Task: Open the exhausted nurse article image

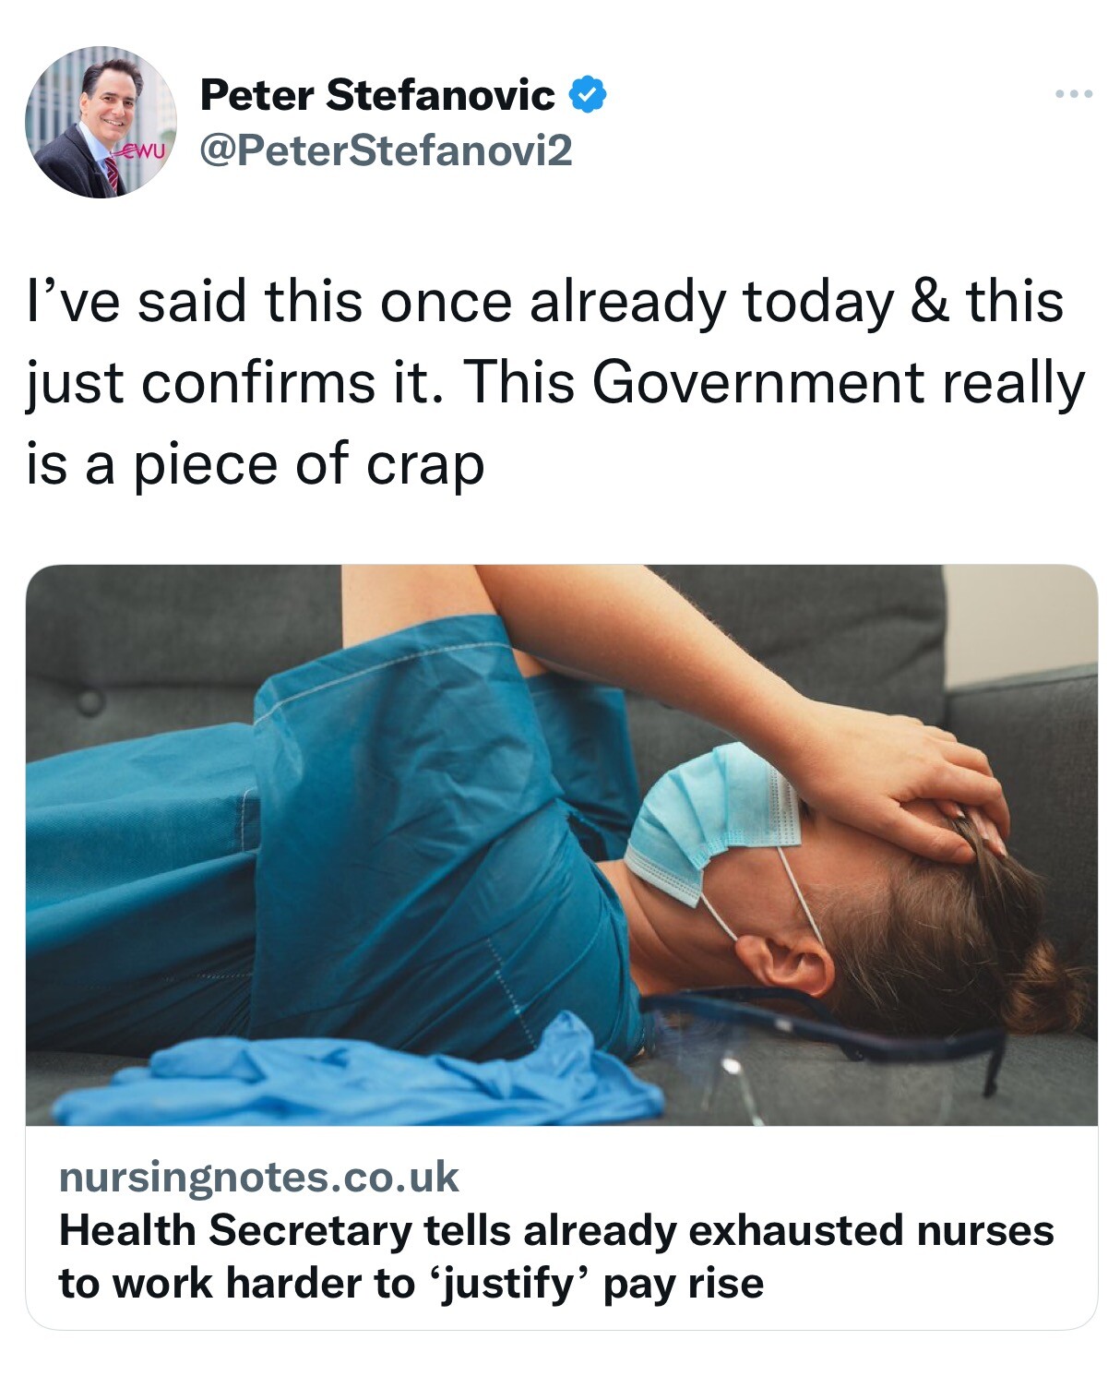Action: pos(562,844)
